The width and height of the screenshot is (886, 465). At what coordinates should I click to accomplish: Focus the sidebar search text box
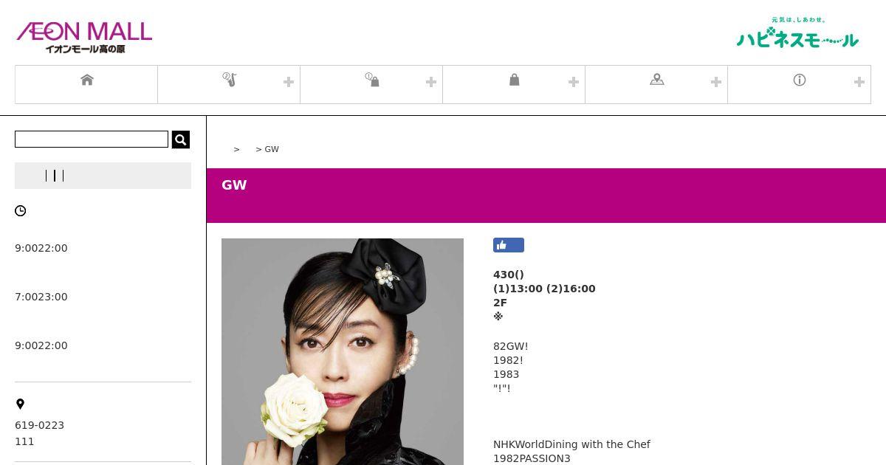(92, 139)
